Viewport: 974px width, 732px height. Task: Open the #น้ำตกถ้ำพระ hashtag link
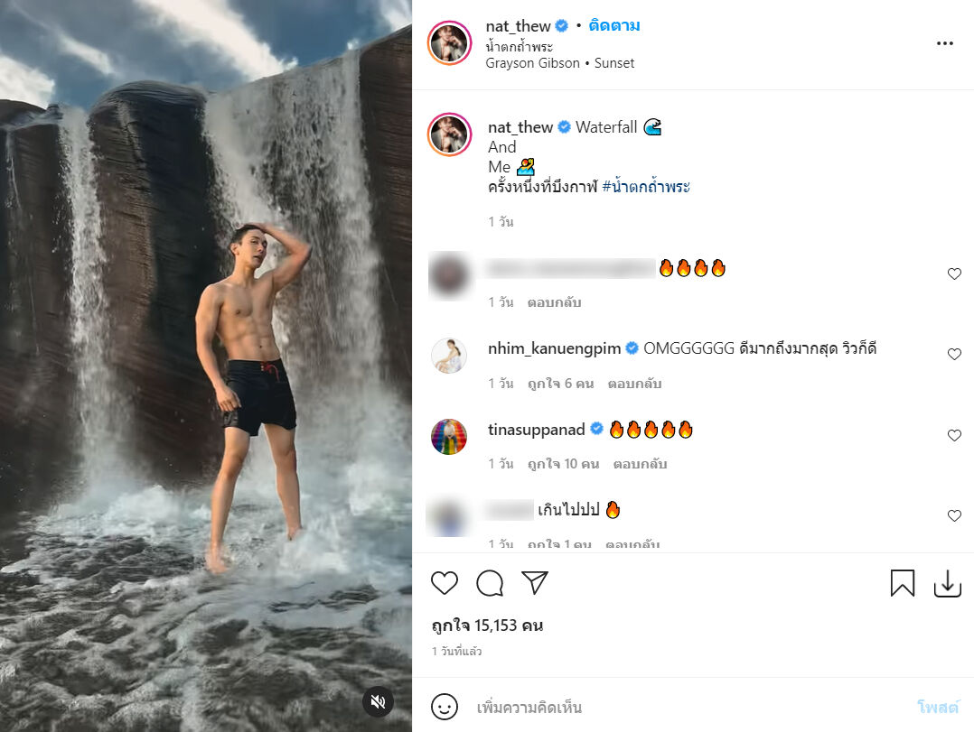click(646, 188)
